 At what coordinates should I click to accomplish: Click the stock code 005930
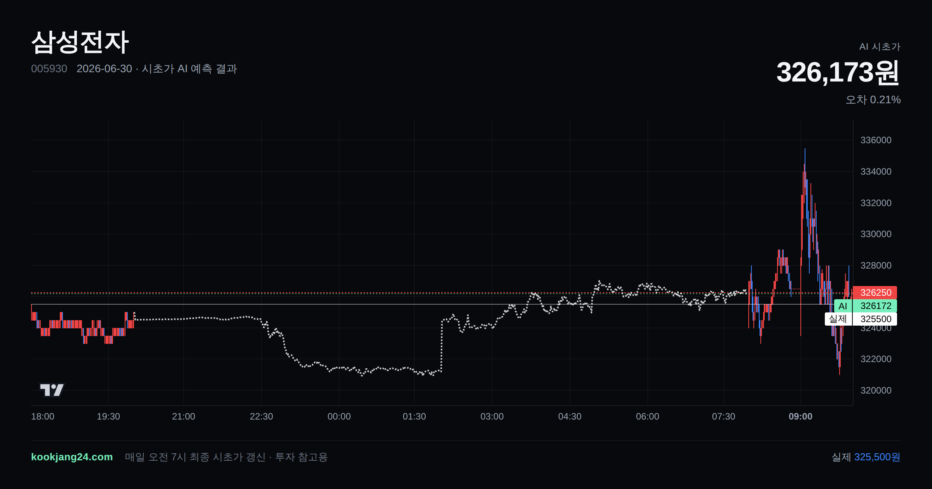pyautogui.click(x=49, y=69)
